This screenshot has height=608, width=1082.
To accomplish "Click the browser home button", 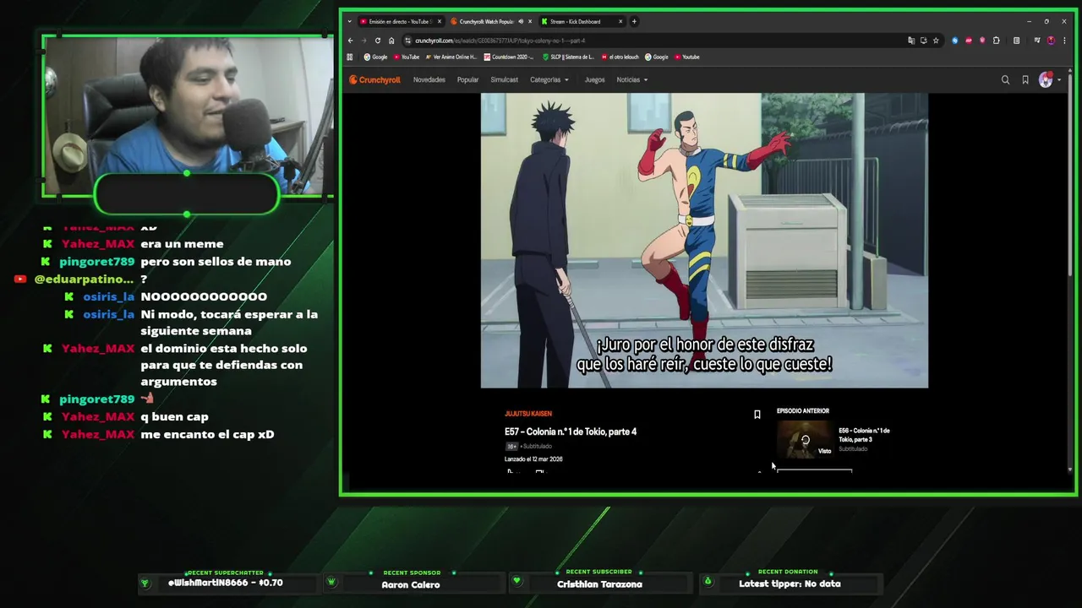I will click(391, 41).
